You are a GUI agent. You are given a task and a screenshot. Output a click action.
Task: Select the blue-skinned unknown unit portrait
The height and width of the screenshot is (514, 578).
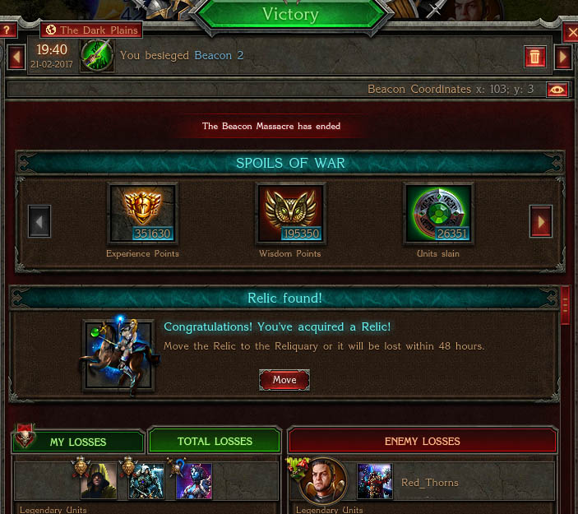[x=194, y=481]
